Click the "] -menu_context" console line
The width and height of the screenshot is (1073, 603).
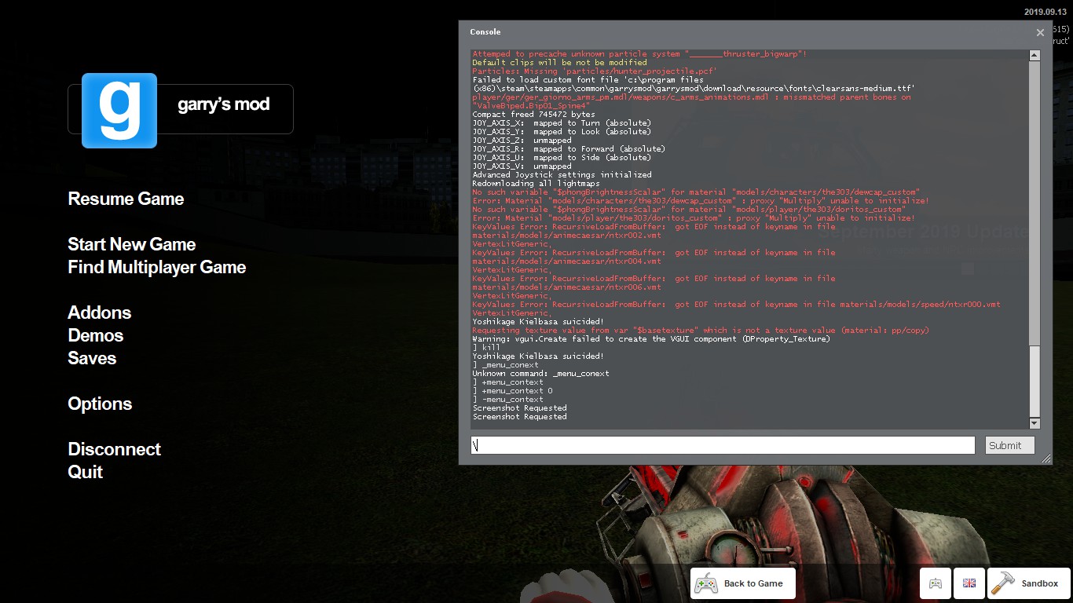pyautogui.click(x=507, y=400)
